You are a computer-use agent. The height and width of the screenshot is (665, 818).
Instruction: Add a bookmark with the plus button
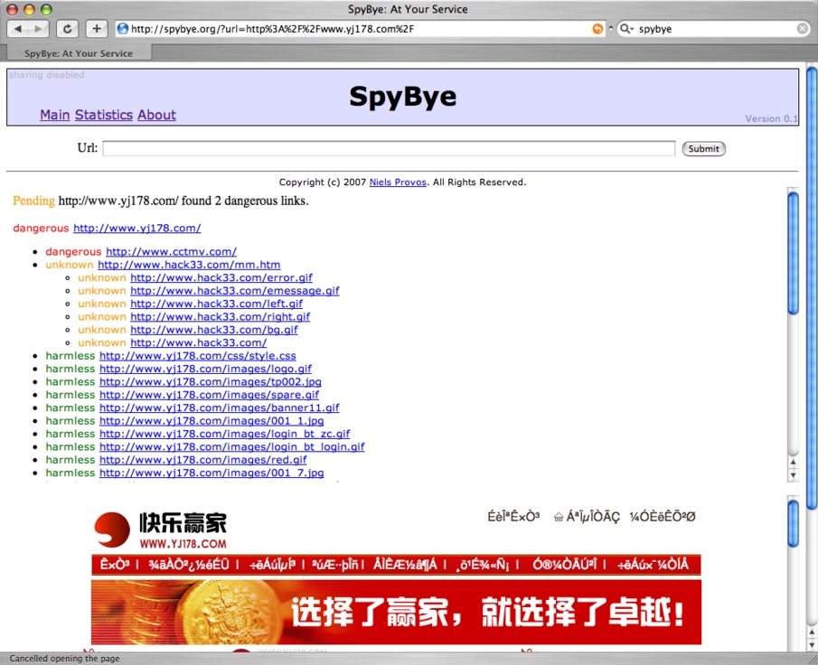point(97,29)
